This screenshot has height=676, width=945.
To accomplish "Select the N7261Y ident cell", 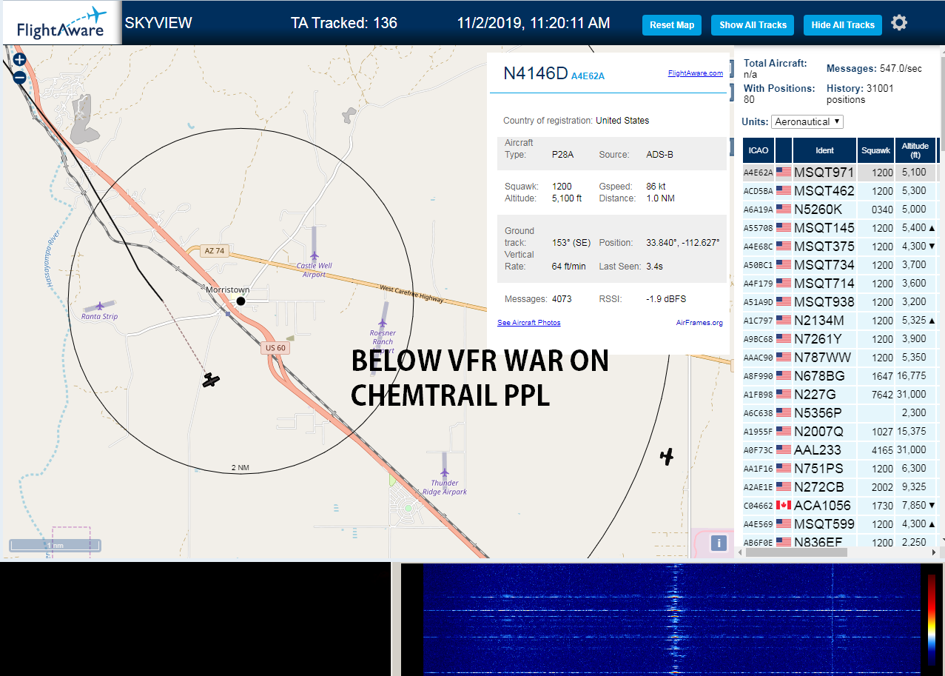I will click(x=824, y=339).
